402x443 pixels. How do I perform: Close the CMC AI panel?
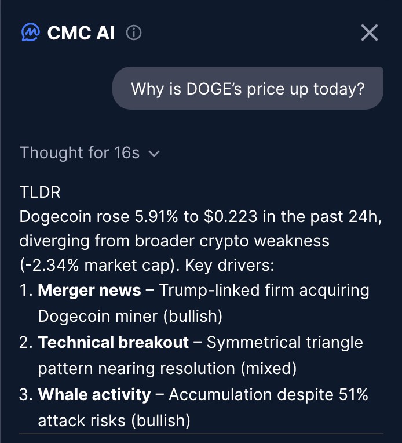click(369, 33)
